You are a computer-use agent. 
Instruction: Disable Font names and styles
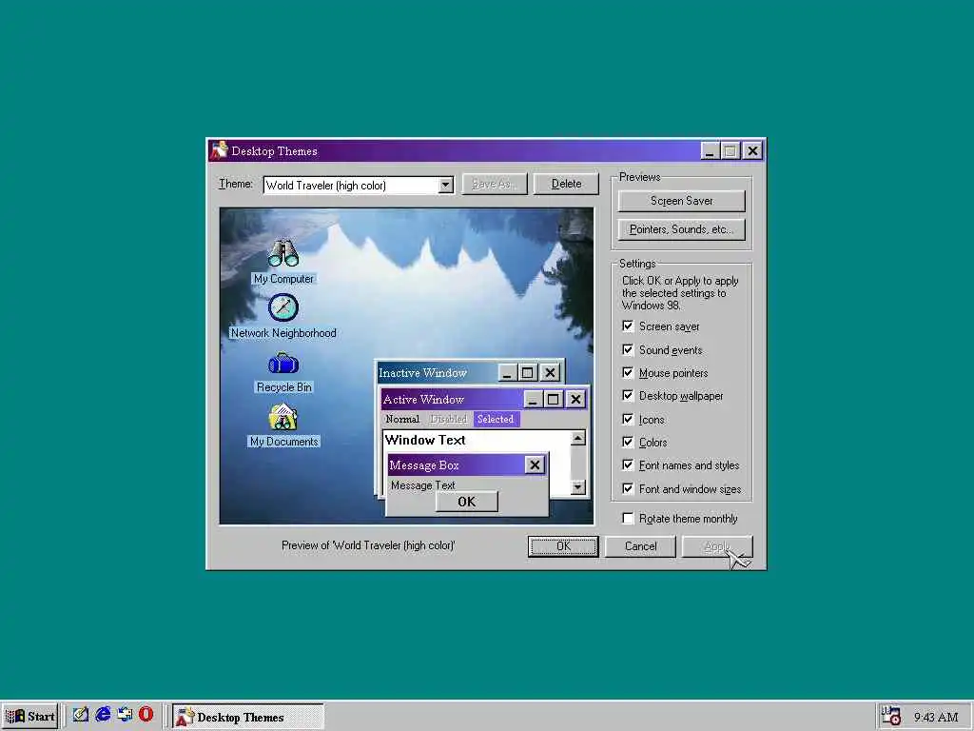628,465
